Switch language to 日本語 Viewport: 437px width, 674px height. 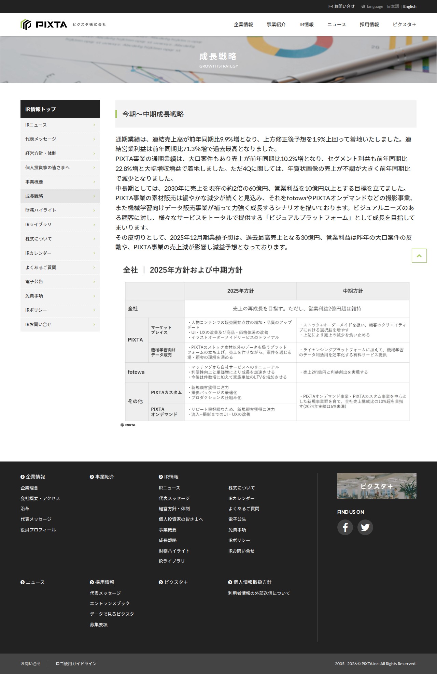[393, 6]
